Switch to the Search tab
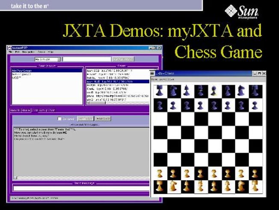The width and height of the screenshot is (279, 210). [15, 111]
